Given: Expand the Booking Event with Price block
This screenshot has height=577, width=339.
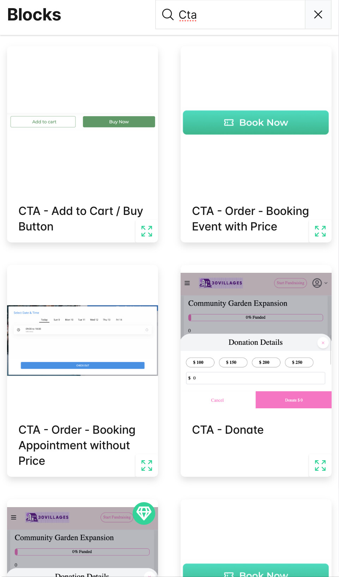Looking at the screenshot, I should [320, 231].
